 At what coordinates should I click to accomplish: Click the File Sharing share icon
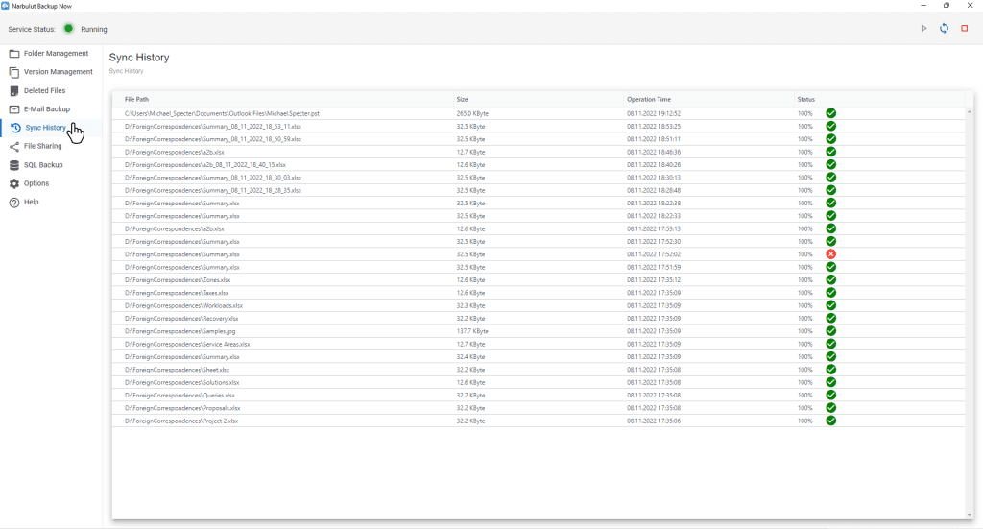coord(14,147)
